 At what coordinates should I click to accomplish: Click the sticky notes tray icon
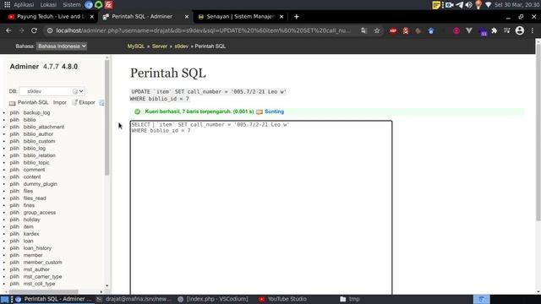click(436, 4)
